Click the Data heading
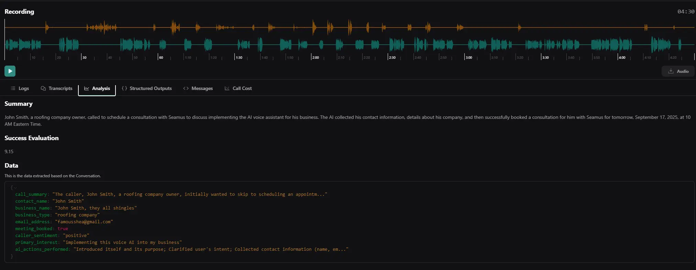The height and width of the screenshot is (270, 696). [x=11, y=166]
